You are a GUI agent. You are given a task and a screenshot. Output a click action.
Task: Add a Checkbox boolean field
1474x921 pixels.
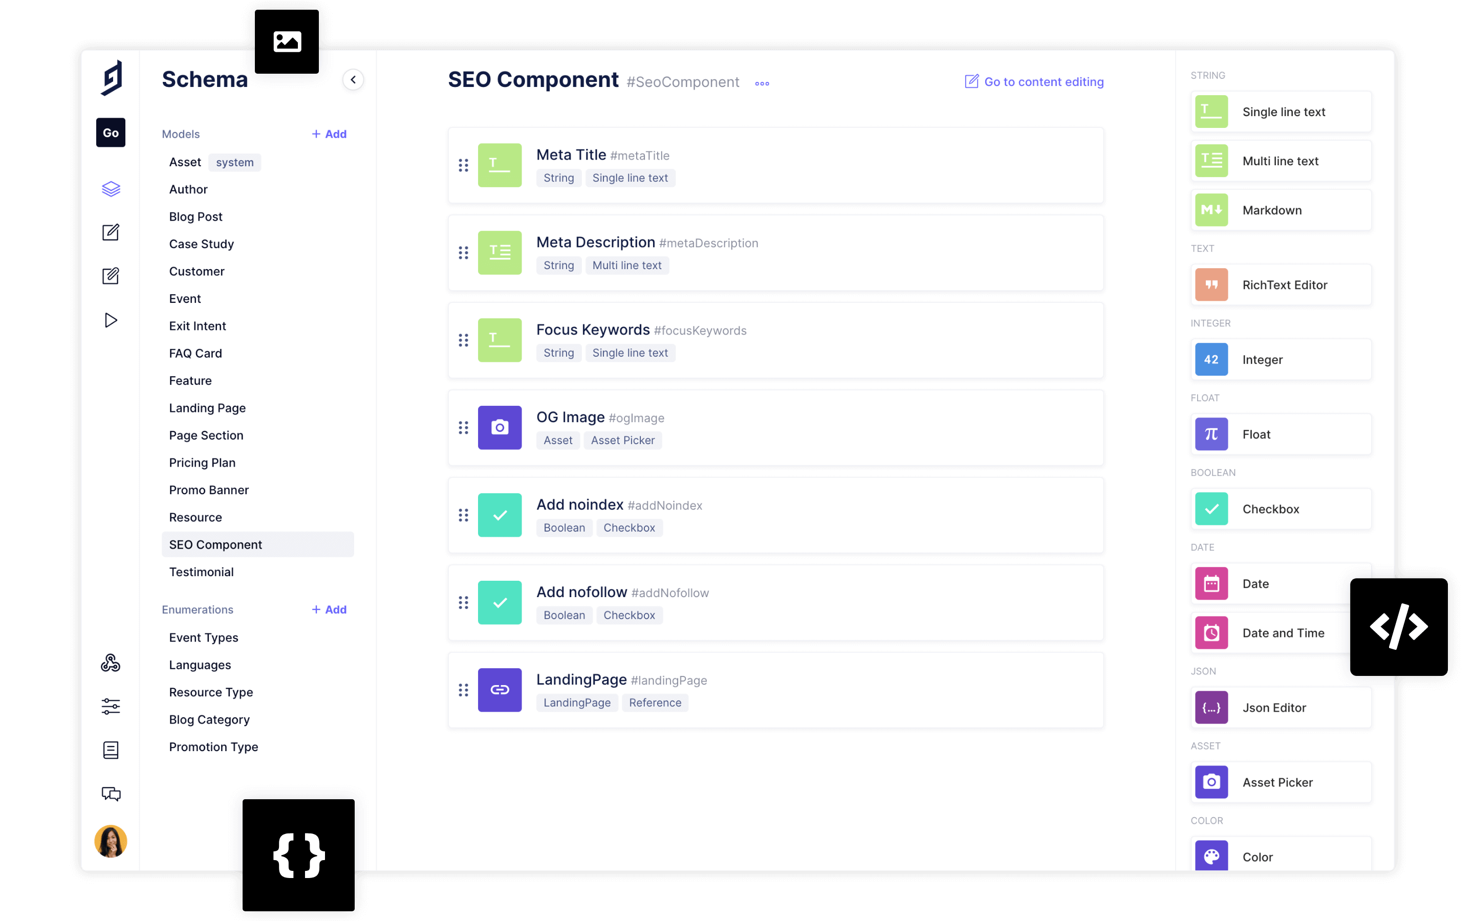1281,509
